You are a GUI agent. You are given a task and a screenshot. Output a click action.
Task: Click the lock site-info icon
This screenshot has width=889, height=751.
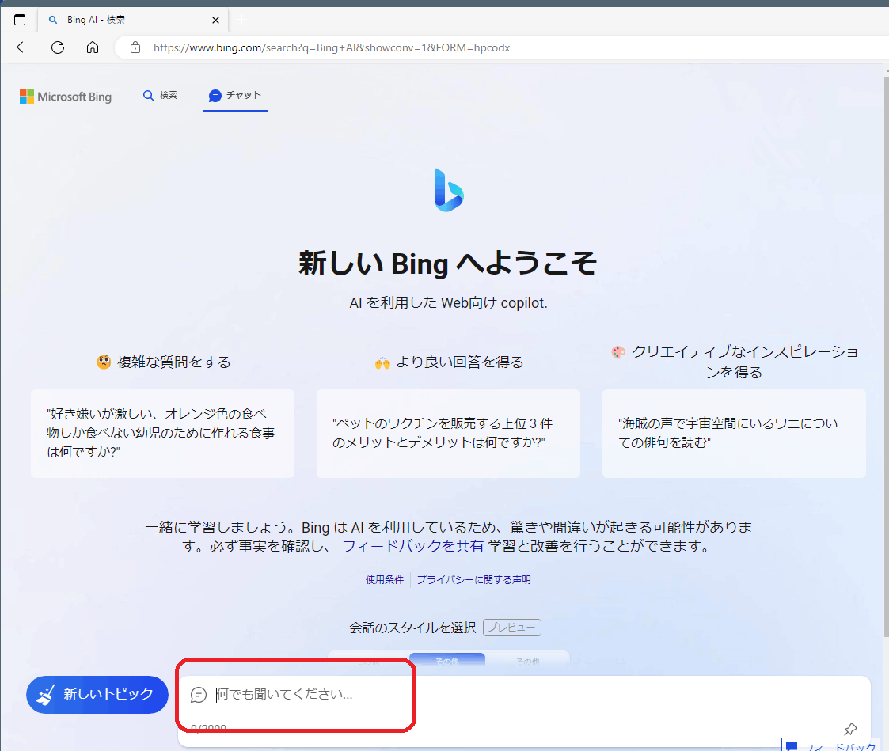135,47
